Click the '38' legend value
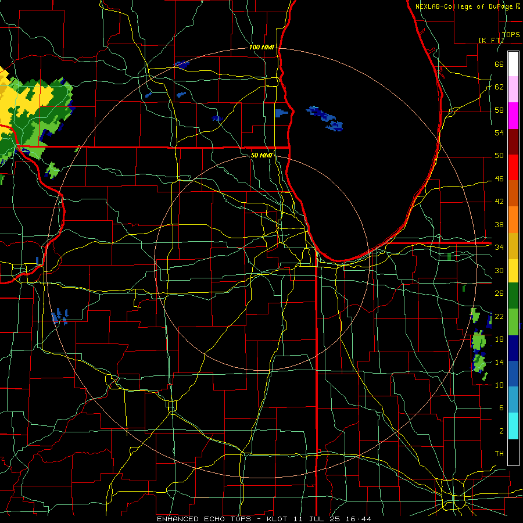 [499, 225]
